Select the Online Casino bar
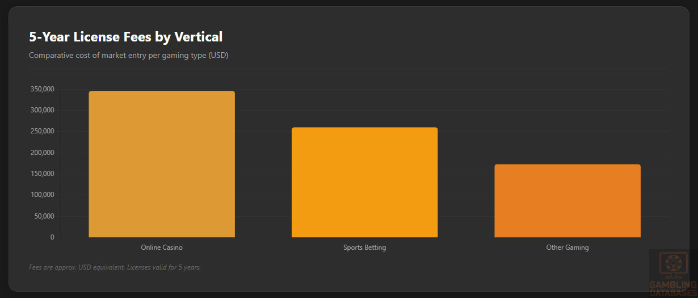The image size is (698, 298). pos(162,164)
